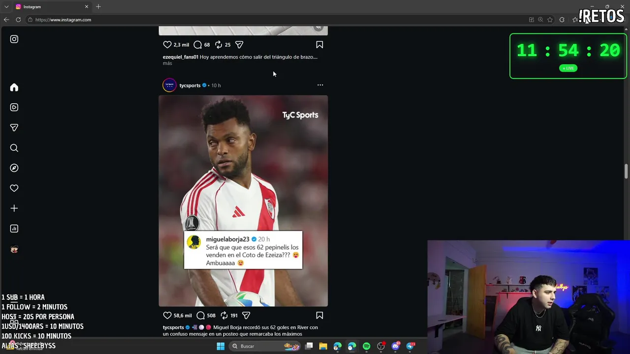Repost the tycsports post
The width and height of the screenshot is (630, 354).
point(224,315)
